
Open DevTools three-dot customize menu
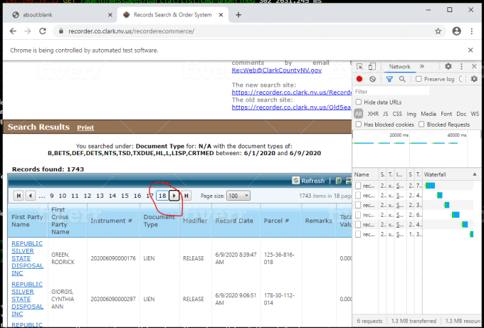461,66
